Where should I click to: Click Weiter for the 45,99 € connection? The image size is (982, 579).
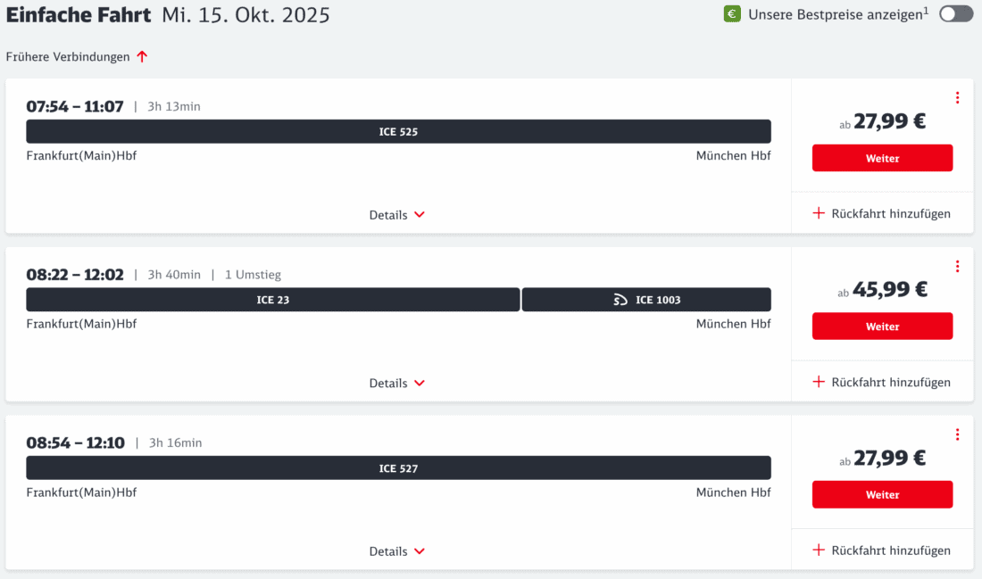tap(882, 327)
